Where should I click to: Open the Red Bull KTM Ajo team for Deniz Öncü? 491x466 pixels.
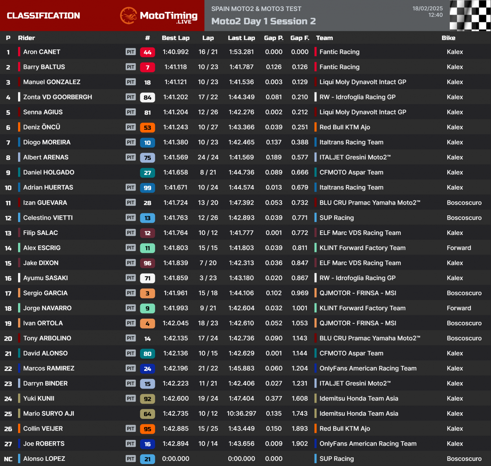344,127
